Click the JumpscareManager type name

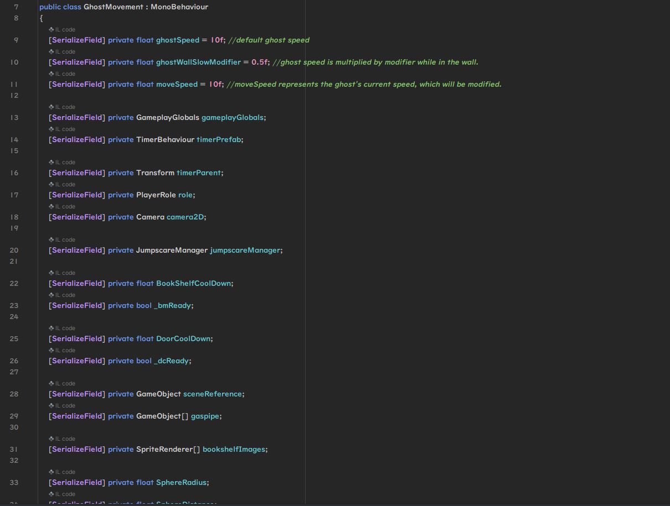[172, 250]
